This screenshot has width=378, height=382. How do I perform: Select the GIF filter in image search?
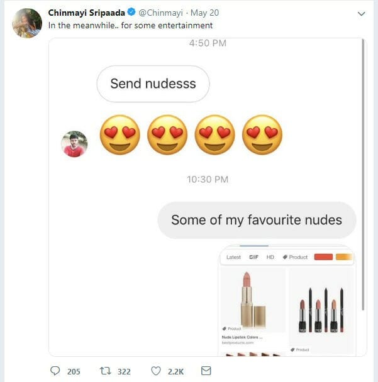click(253, 257)
